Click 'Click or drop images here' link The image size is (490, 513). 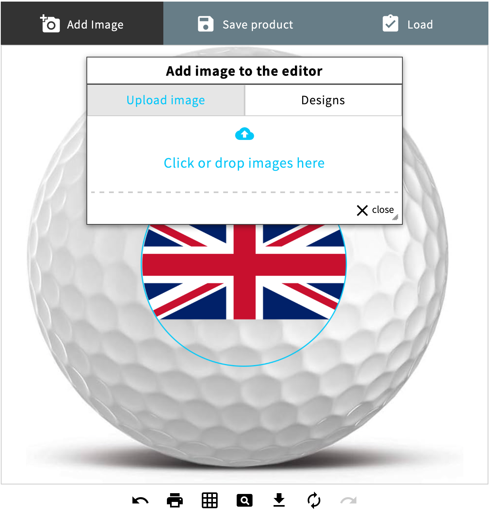(x=244, y=163)
